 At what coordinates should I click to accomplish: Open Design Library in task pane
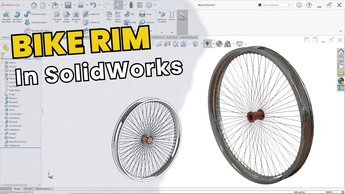click(x=341, y=59)
